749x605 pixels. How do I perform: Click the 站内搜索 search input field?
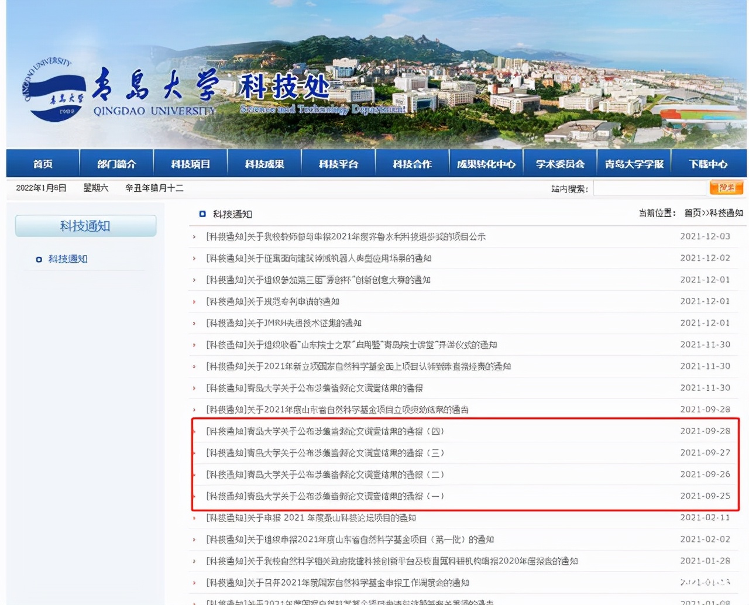point(650,188)
